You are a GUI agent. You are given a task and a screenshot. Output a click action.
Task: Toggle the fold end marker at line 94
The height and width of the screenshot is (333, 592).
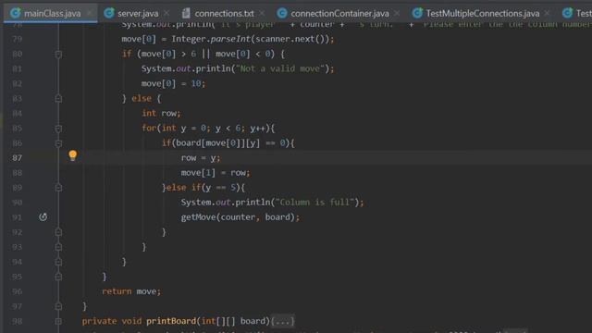click(x=58, y=262)
